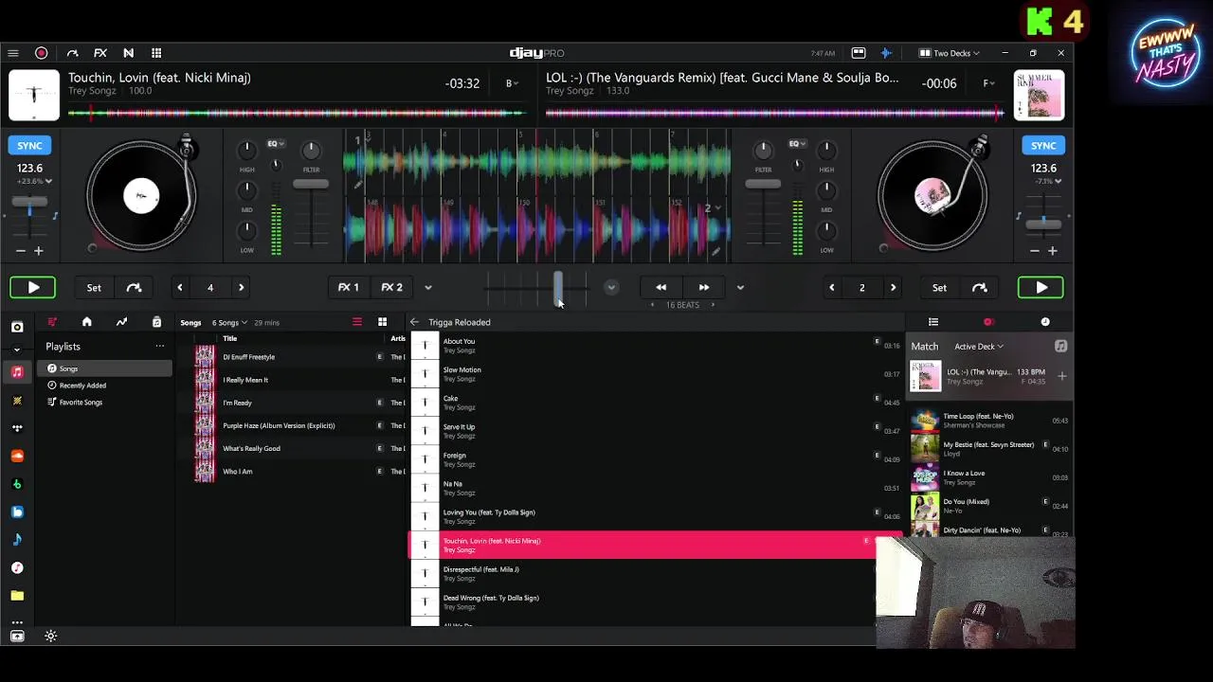Click crossfader slider handle
Viewport: 1213px width, 682px height.
[558, 288]
